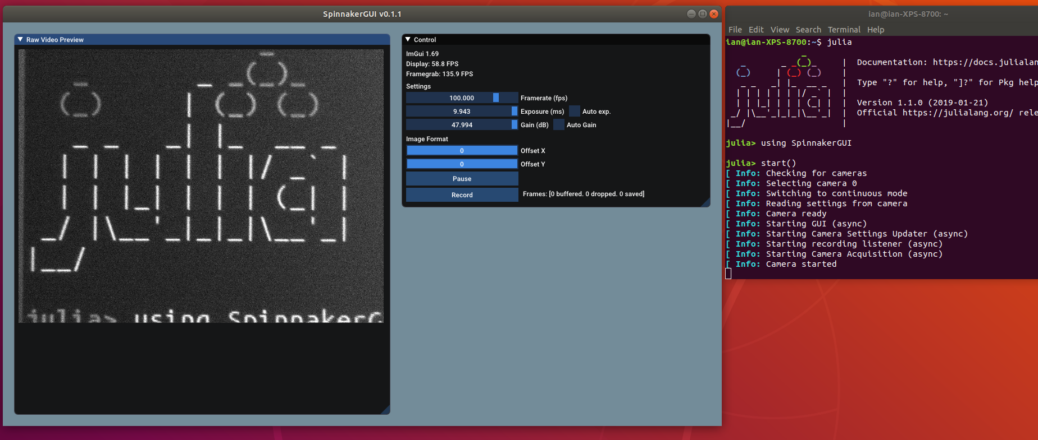Open the terminal Help menu
Viewport: 1038px width, 440px height.
(x=875, y=30)
